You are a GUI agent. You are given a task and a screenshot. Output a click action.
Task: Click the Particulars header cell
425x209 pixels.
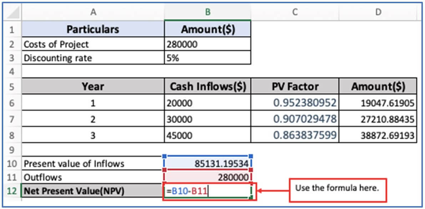click(x=93, y=29)
